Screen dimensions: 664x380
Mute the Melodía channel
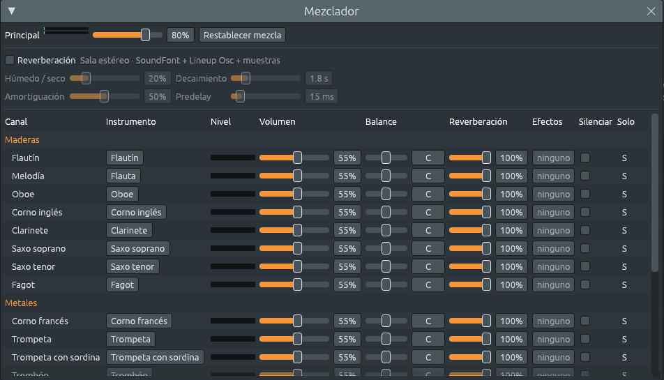(x=584, y=176)
